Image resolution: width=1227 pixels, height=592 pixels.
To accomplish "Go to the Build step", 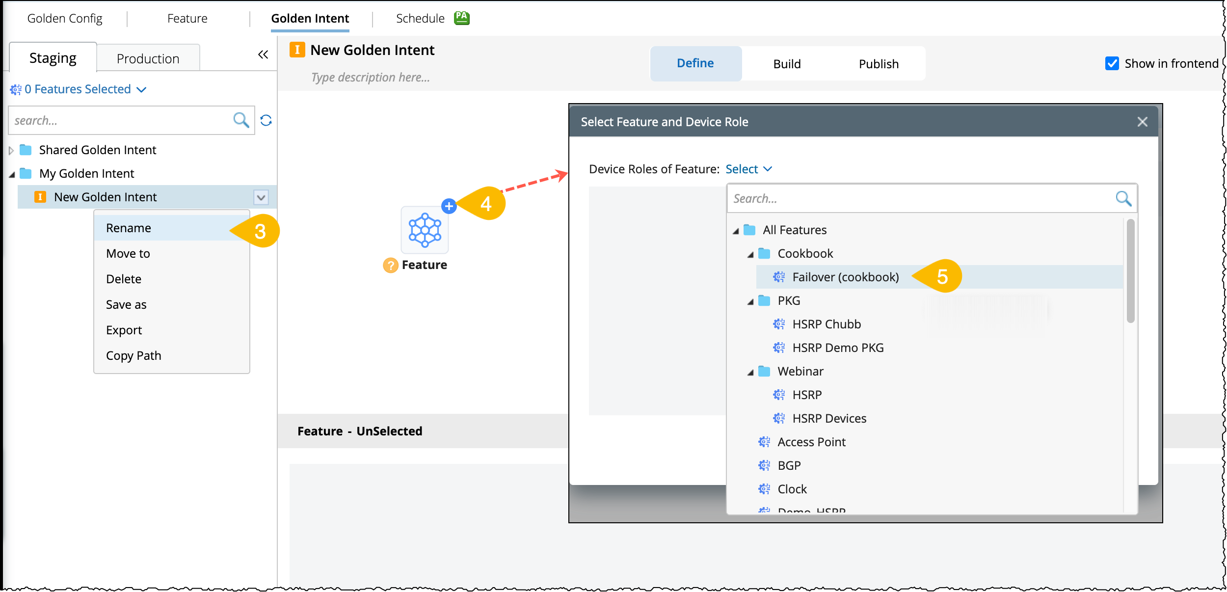I will coord(787,64).
